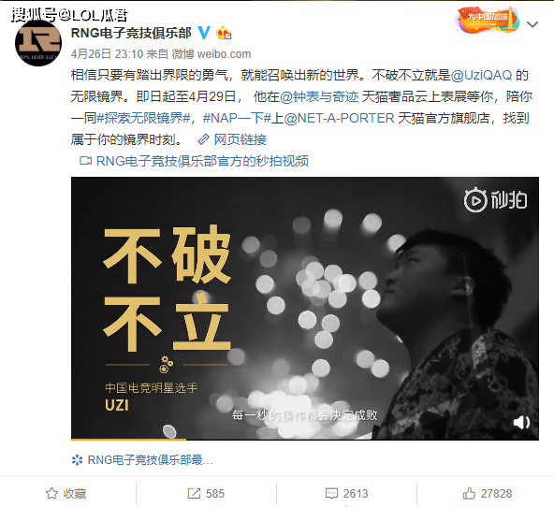Click the Uzi video thumbnail
Viewport: 554px width, 507px height.
305,309
